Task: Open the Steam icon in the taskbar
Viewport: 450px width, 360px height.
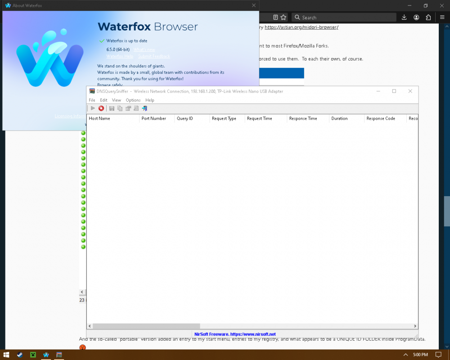Action: point(20,355)
